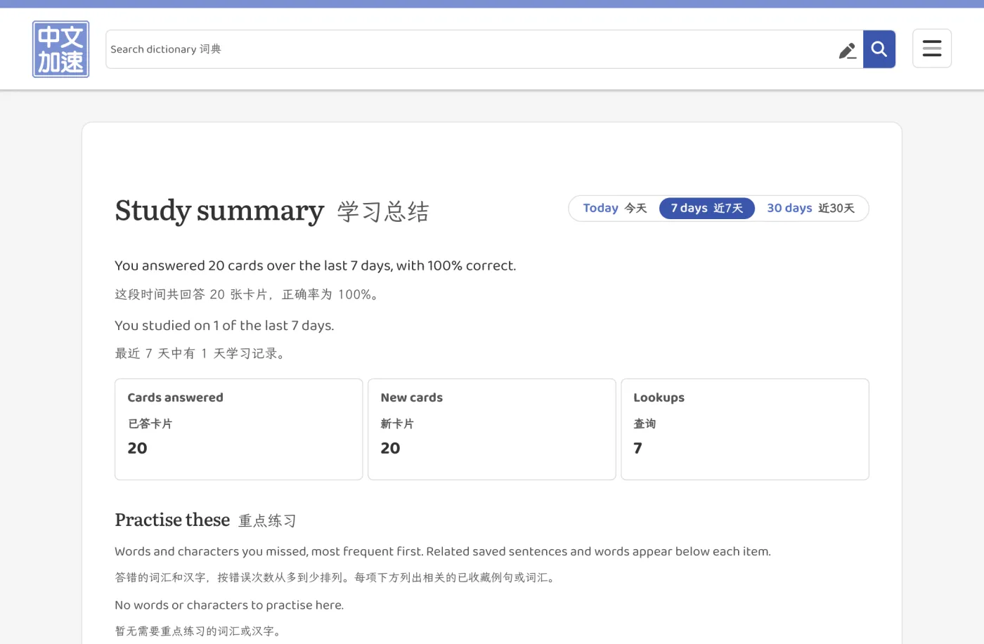Click the Lookups value 7
Viewport: 984px width, 644px height.
(x=637, y=448)
